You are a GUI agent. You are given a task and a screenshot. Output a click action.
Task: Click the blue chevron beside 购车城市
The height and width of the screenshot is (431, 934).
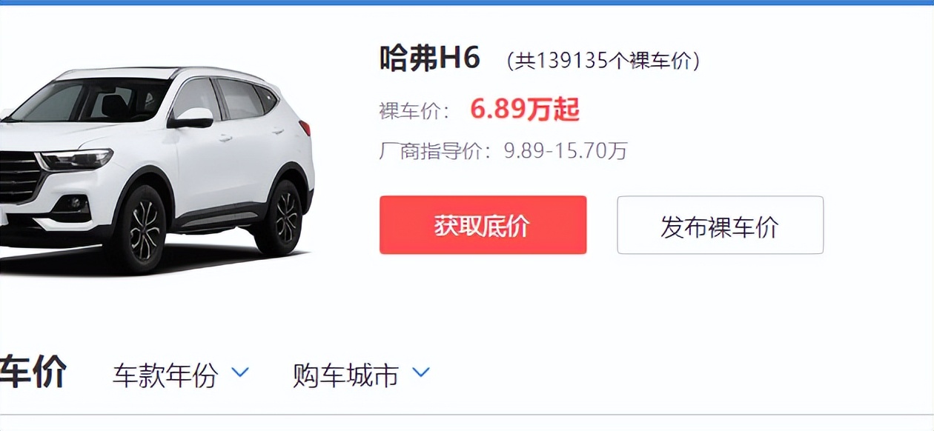(x=421, y=372)
